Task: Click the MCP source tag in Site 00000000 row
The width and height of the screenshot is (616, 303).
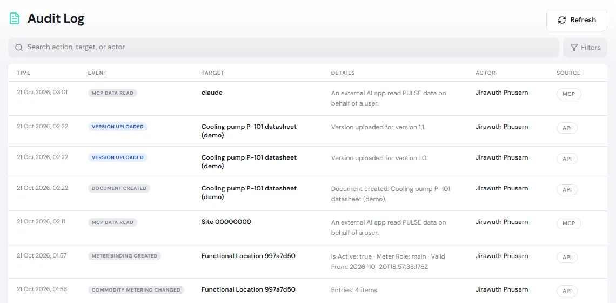Action: coord(568,223)
